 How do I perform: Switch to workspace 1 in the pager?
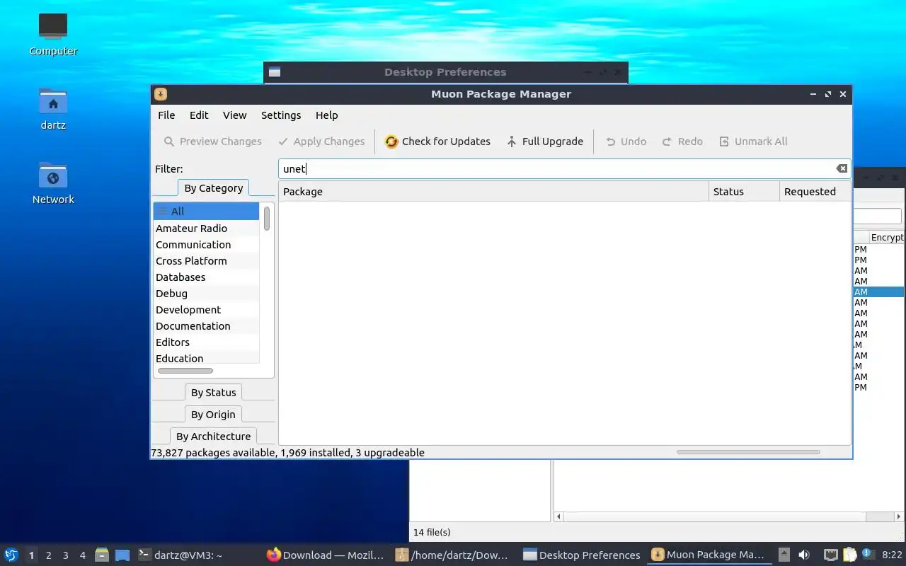[31, 555]
